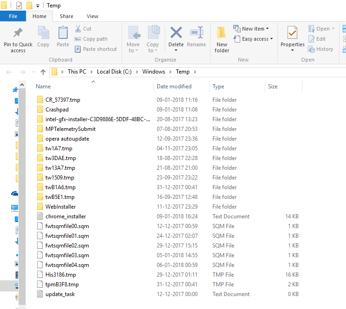Click the Properties checkmark icon
Viewport: 346px width, 309px height.
(x=292, y=32)
